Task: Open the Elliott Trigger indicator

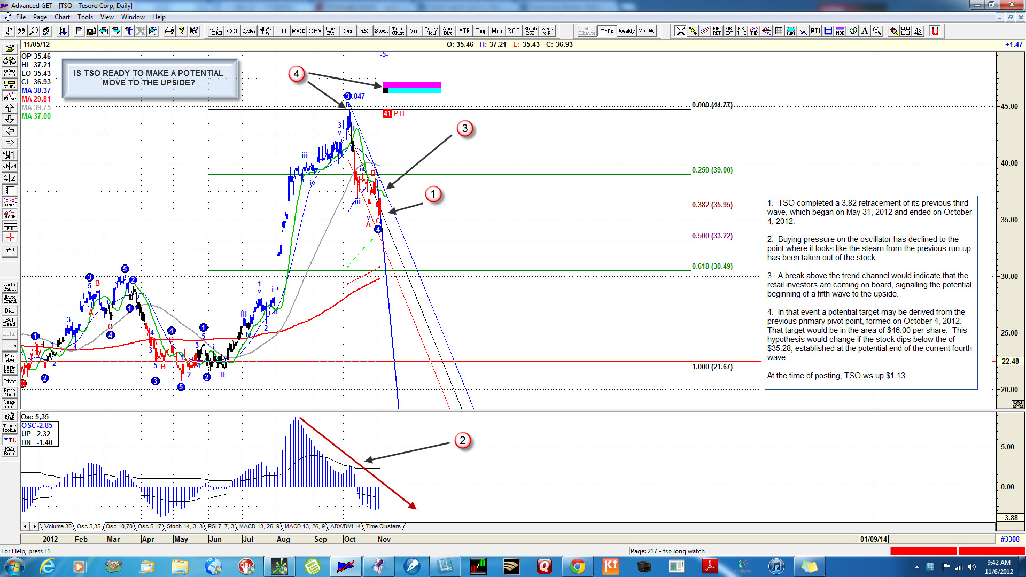Action: [x=265, y=31]
